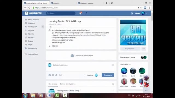Open Музыка in sidebar
The width and height of the screenshot is (175, 98).
(31, 38)
